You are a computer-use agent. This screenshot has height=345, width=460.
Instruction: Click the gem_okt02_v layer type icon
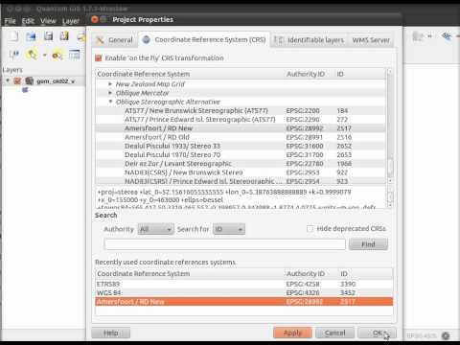pyautogui.click(x=30, y=80)
